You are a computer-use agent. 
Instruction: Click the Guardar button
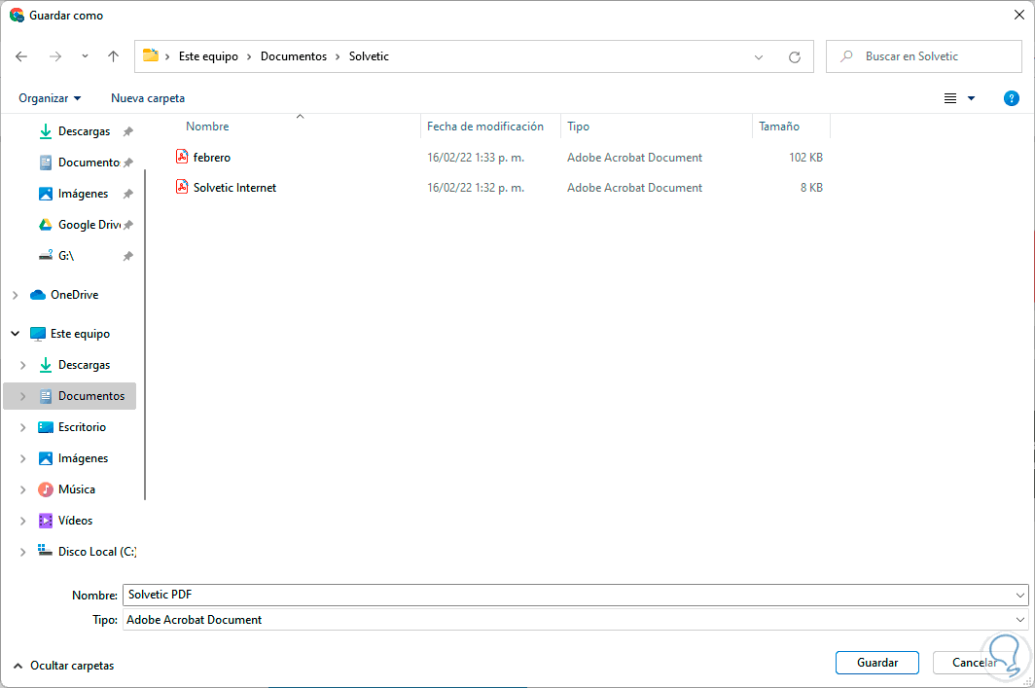pos(876,663)
